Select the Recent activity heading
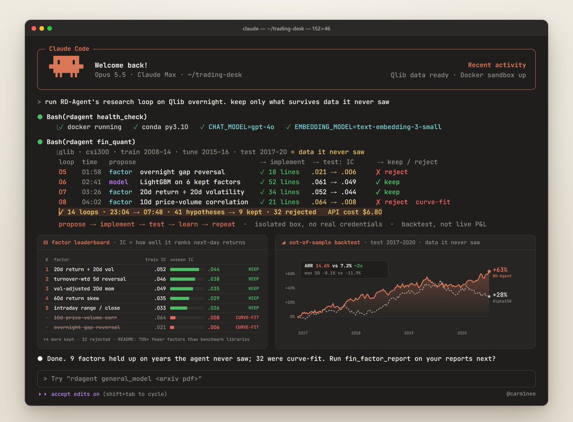The image size is (573, 422). [x=497, y=65]
